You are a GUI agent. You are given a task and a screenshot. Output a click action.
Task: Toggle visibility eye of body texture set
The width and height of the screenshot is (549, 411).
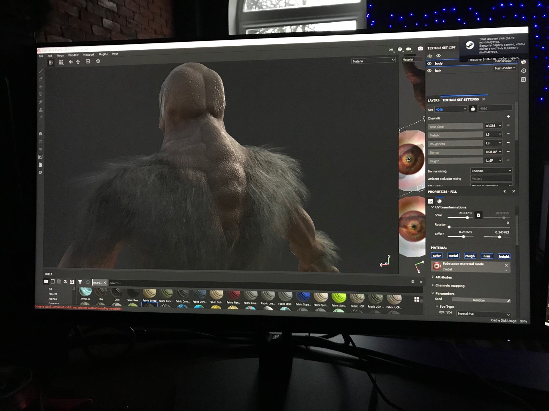(x=429, y=64)
